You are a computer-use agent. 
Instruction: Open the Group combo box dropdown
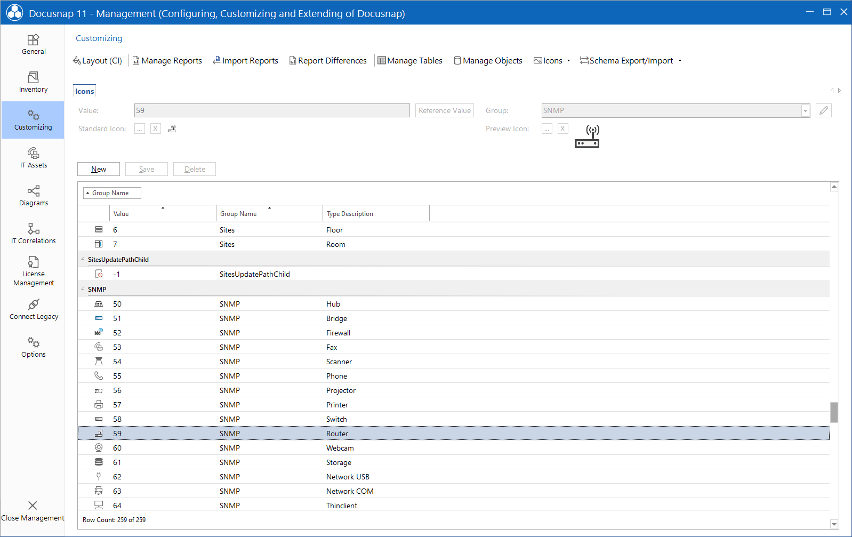tap(805, 111)
